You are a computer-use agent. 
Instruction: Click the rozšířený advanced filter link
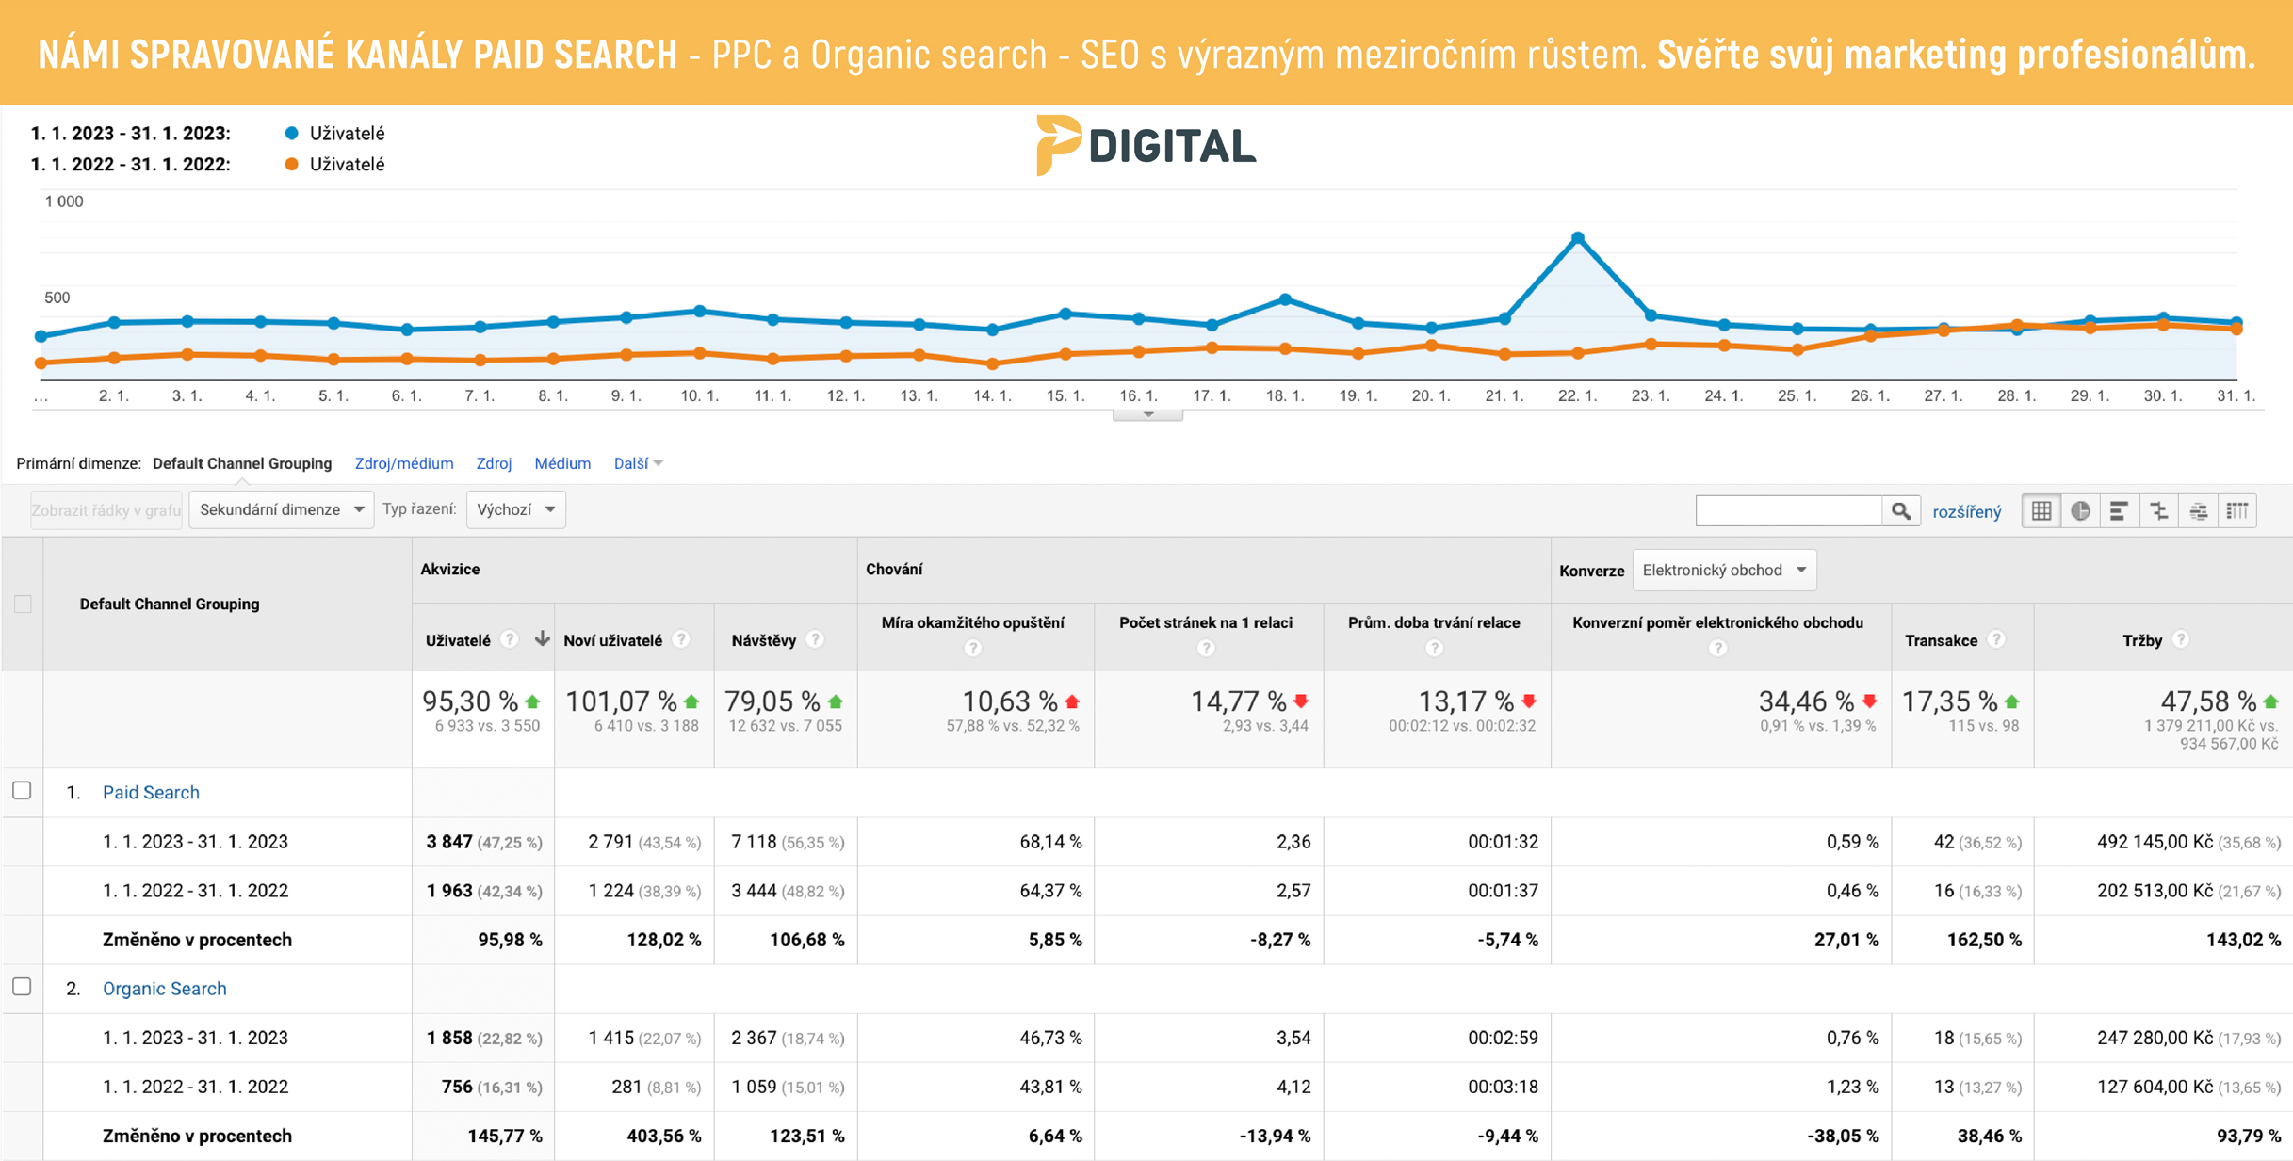[1966, 512]
